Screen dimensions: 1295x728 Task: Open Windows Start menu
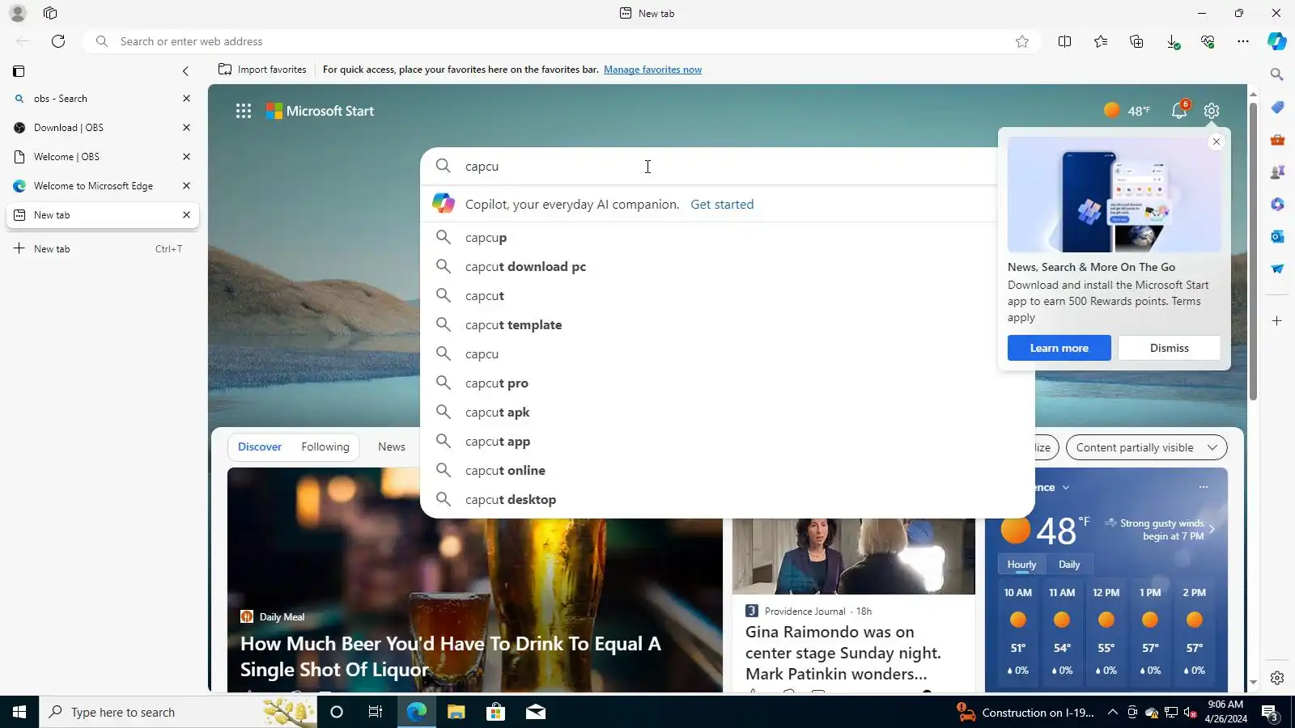[19, 712]
